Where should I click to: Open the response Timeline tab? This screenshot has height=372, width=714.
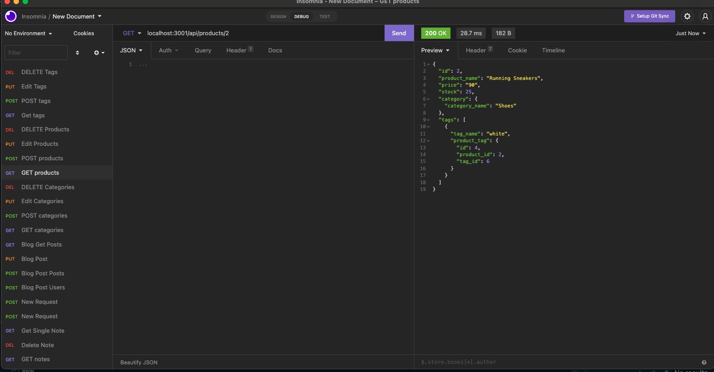554,51
